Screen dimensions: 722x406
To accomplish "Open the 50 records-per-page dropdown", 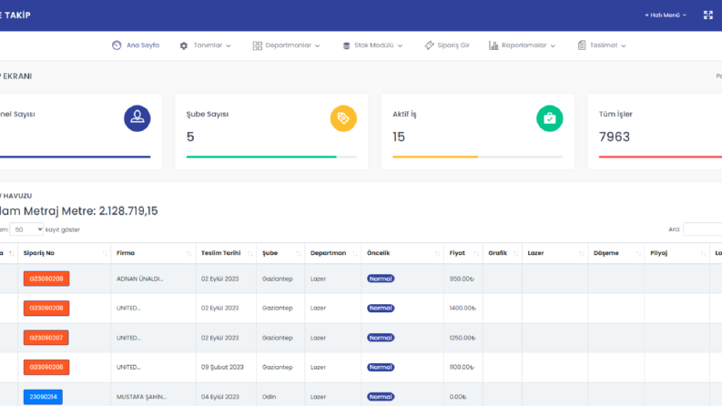I will point(26,229).
